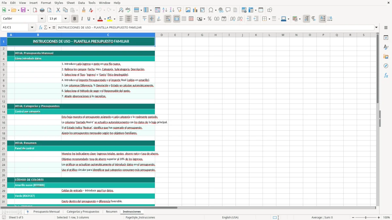Viewport: 392px width, 220px height.
Task: Click the zoom out minus button
Action: click(353, 217)
